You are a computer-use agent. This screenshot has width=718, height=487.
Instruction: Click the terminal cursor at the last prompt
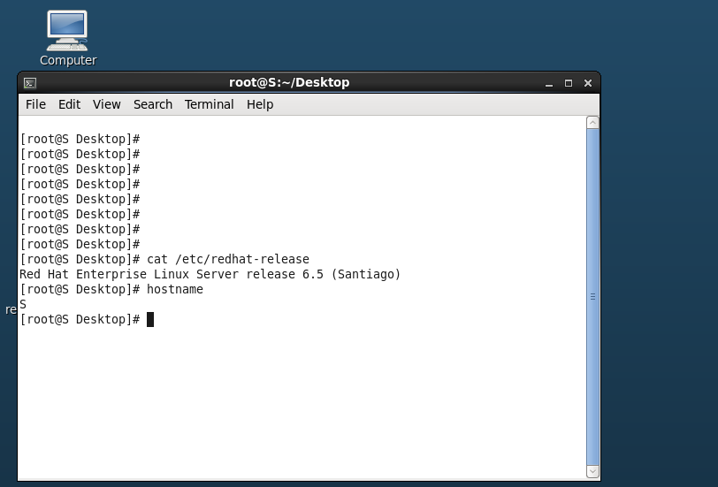click(x=150, y=319)
